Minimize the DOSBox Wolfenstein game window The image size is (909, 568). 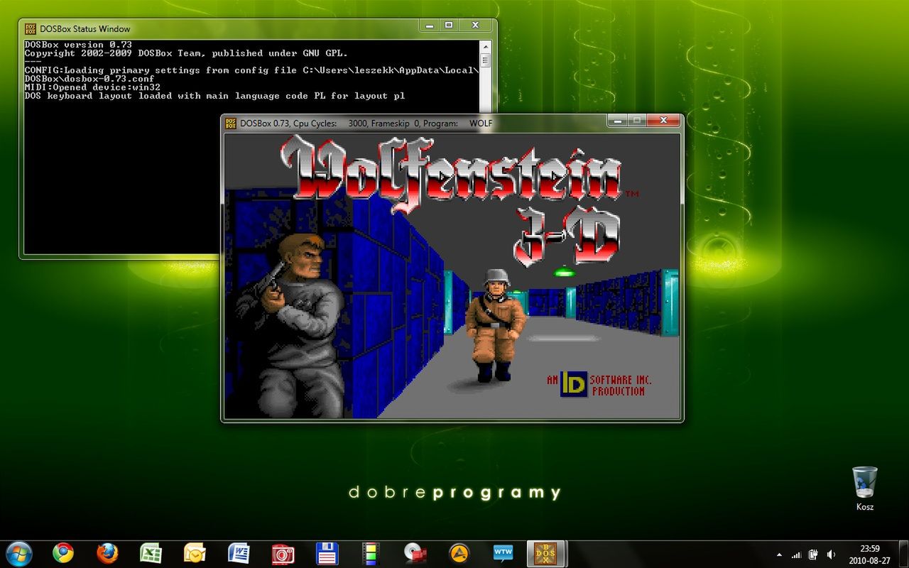617,120
